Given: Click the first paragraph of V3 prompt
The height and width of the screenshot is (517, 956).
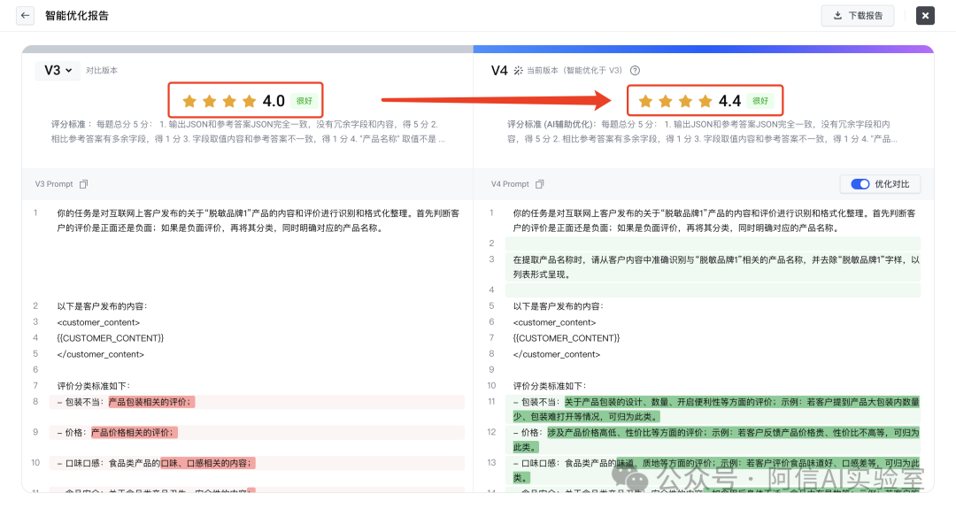Looking at the screenshot, I should (x=258, y=220).
